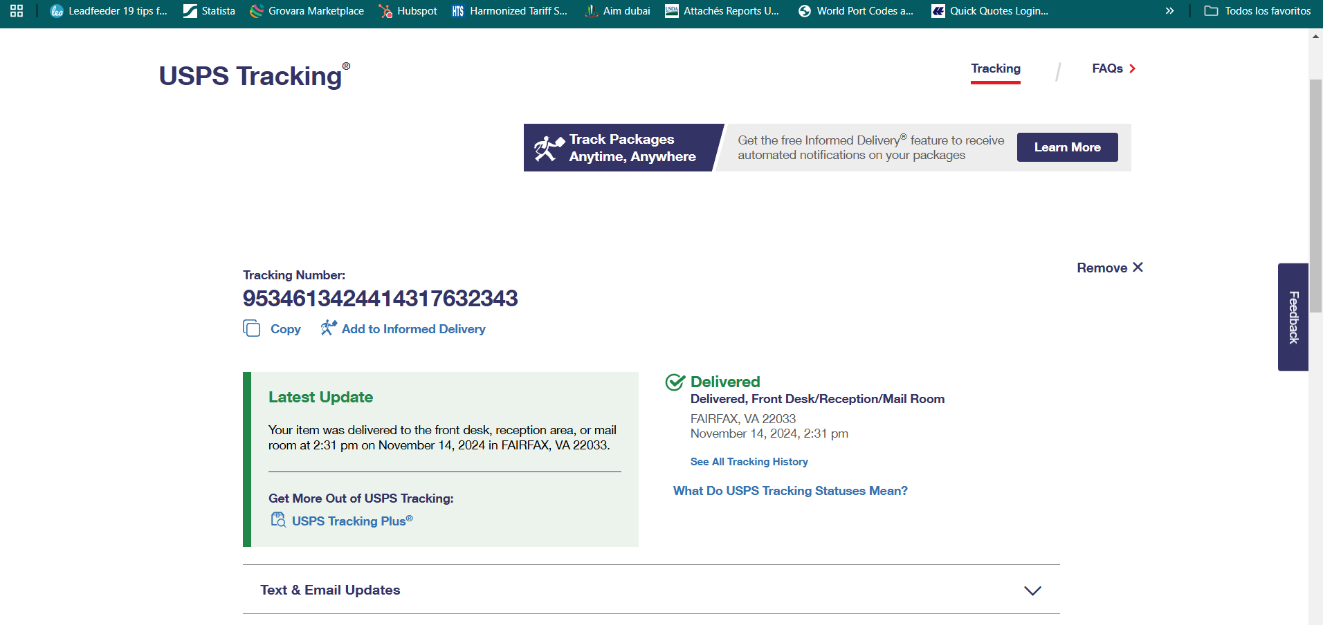Go to the FAQs page

(x=1107, y=68)
